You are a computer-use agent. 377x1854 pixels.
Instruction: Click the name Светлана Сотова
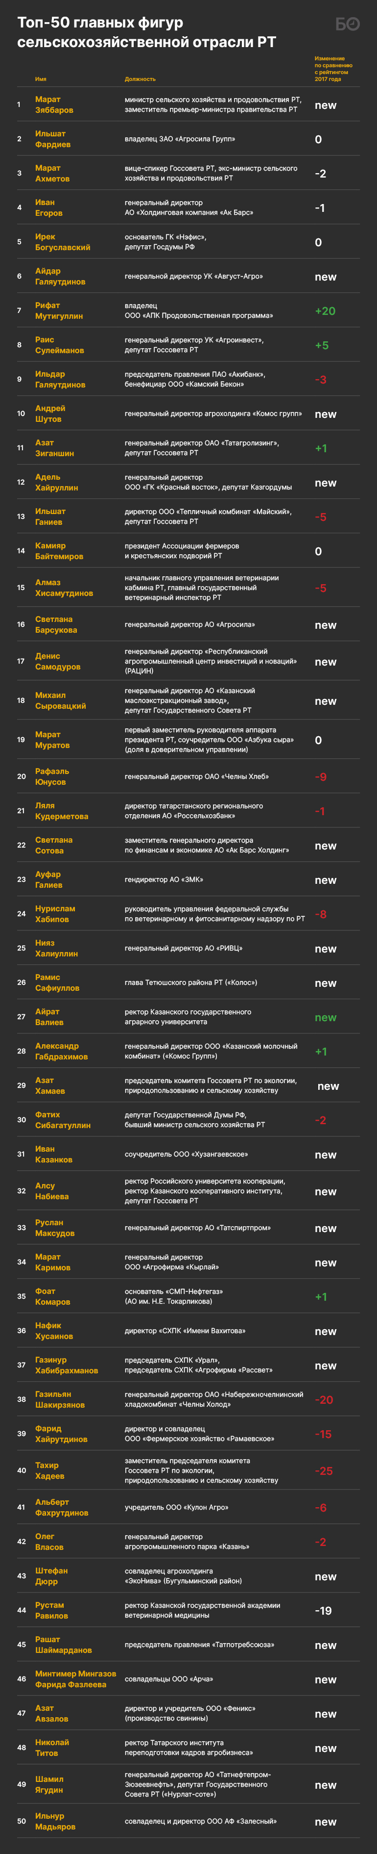coord(54,846)
